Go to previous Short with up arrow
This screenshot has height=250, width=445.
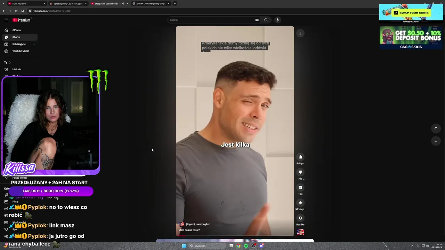(436, 128)
